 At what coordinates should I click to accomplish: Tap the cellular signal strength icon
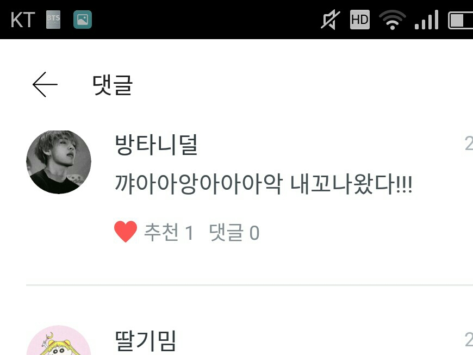pos(427,20)
